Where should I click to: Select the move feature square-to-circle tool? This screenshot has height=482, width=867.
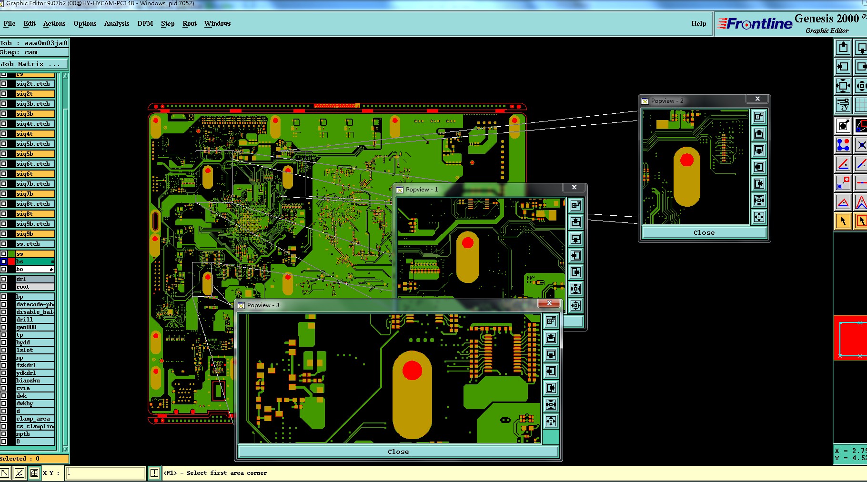click(843, 183)
